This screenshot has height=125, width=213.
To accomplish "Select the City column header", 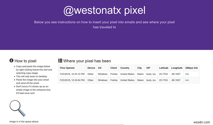I will (140, 68).
